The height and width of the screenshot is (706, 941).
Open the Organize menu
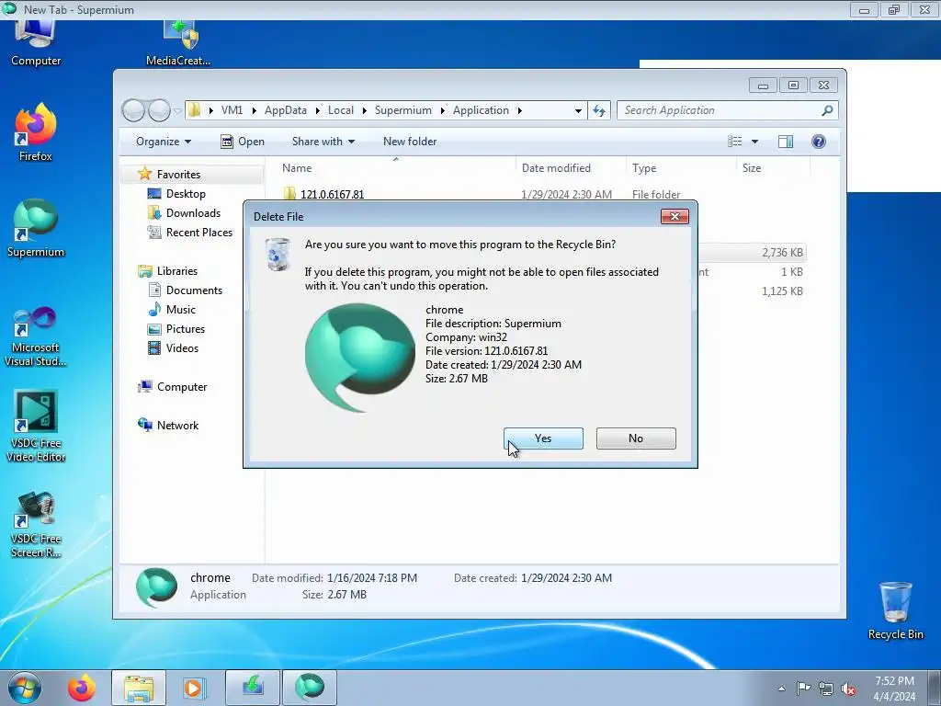coord(164,142)
